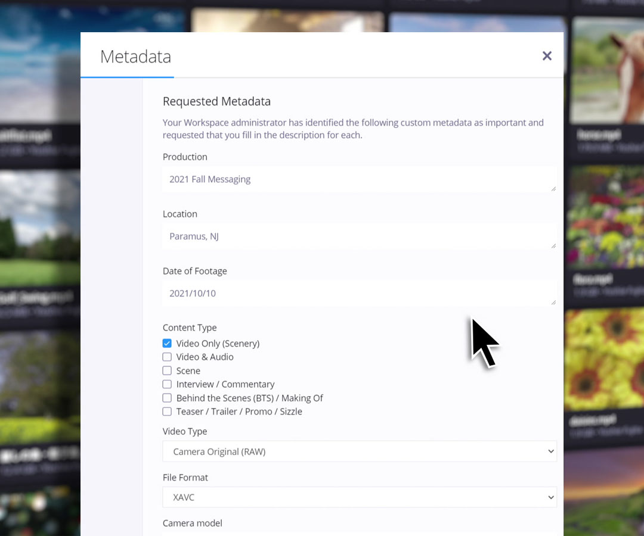Check the Video & Audio checkbox

pos(167,357)
